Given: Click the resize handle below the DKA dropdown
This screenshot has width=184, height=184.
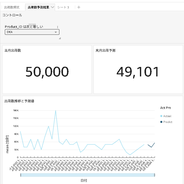Looking at the screenshot, I should pos(60,38).
